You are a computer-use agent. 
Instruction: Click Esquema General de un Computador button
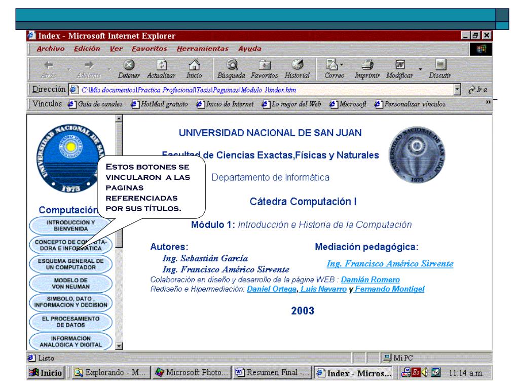pyautogui.click(x=70, y=264)
